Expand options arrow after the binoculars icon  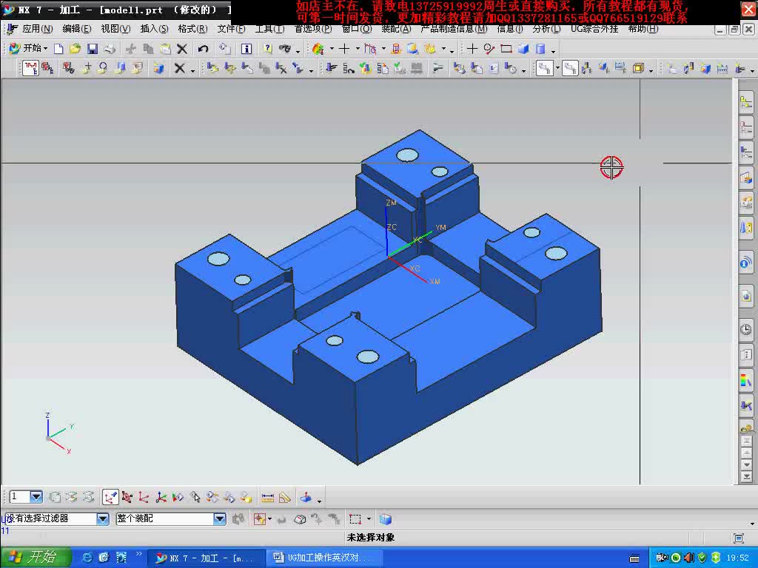pos(298,51)
